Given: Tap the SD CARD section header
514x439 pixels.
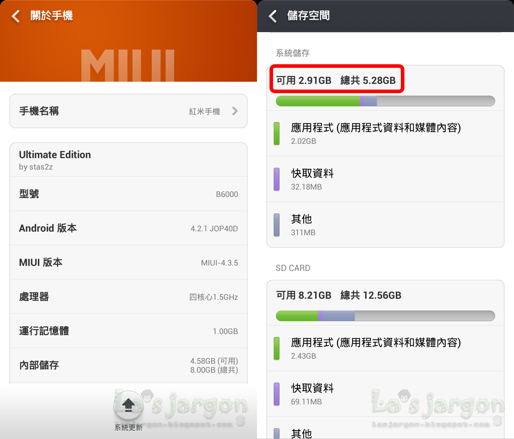Looking at the screenshot, I should (293, 268).
